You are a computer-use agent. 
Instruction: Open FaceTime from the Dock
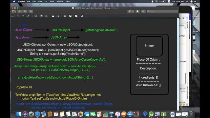click(x=93, y=114)
